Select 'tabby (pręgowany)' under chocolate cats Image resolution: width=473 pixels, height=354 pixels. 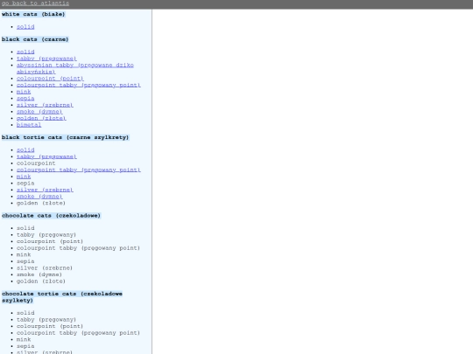(46, 234)
